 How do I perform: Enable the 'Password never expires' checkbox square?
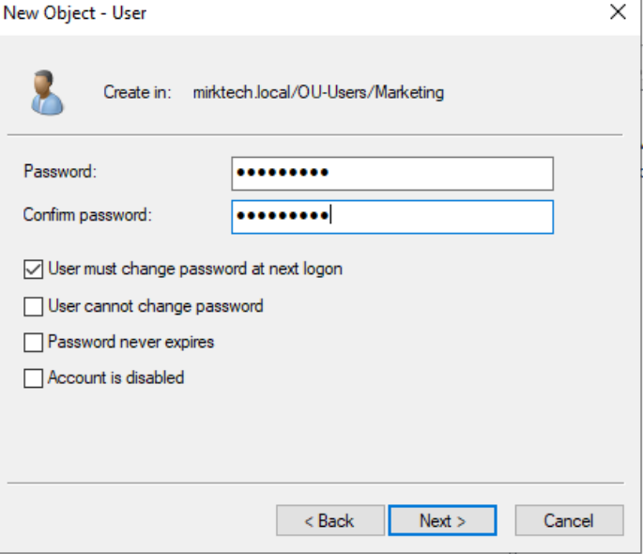(x=34, y=343)
